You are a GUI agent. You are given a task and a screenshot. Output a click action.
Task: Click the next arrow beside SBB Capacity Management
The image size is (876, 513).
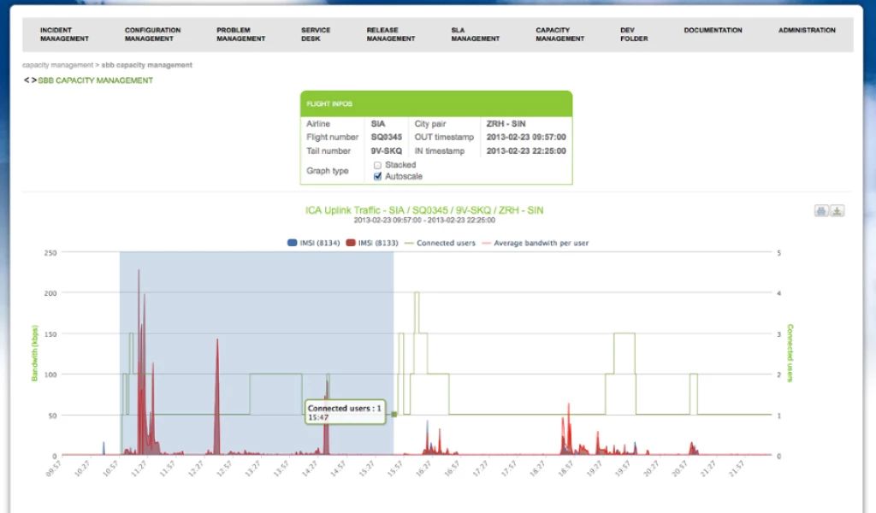click(34, 80)
